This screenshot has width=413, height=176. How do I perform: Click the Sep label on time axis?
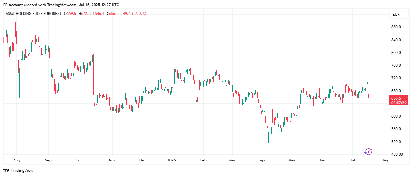(x=48, y=160)
